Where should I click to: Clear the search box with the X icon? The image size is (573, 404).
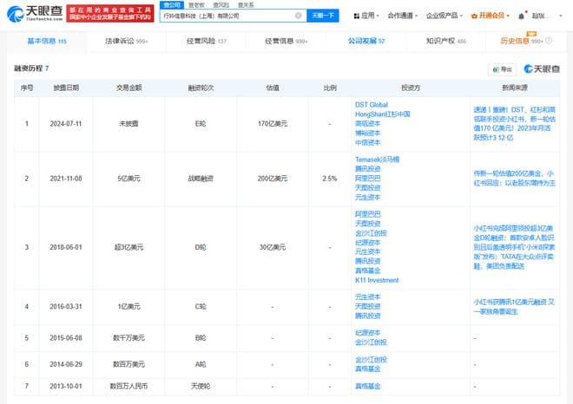point(299,16)
